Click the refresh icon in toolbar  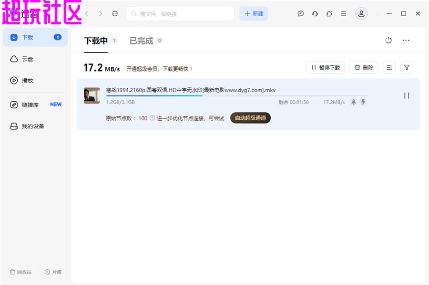(x=115, y=13)
